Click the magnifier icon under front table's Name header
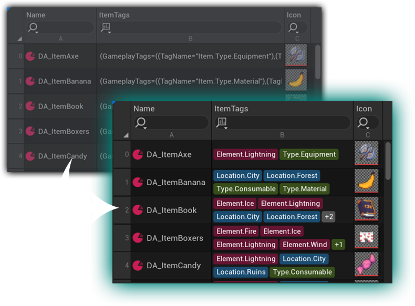The width and height of the screenshot is (415, 306). [x=141, y=123]
